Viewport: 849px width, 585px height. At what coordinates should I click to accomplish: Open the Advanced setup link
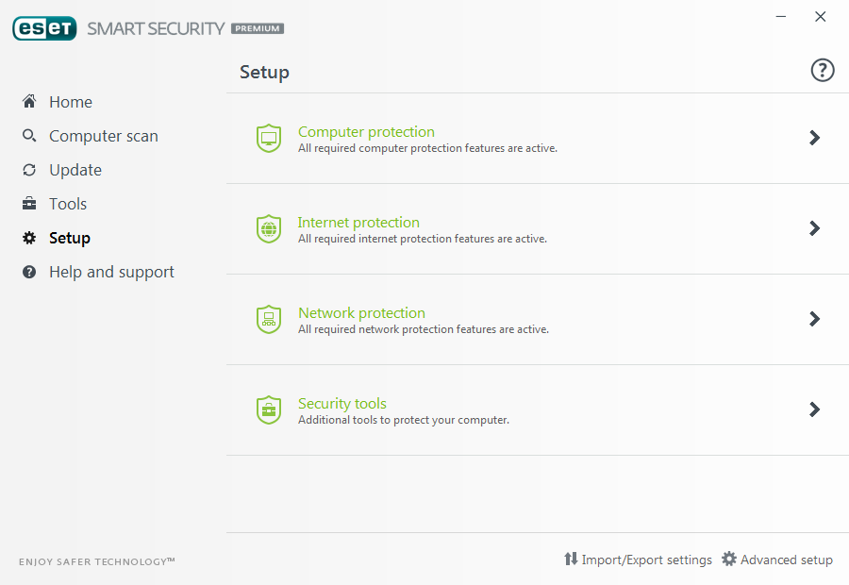786,560
